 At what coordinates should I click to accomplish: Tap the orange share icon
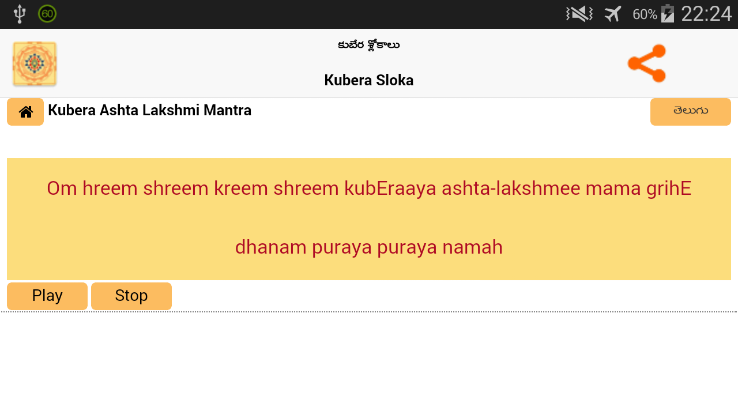tap(646, 63)
